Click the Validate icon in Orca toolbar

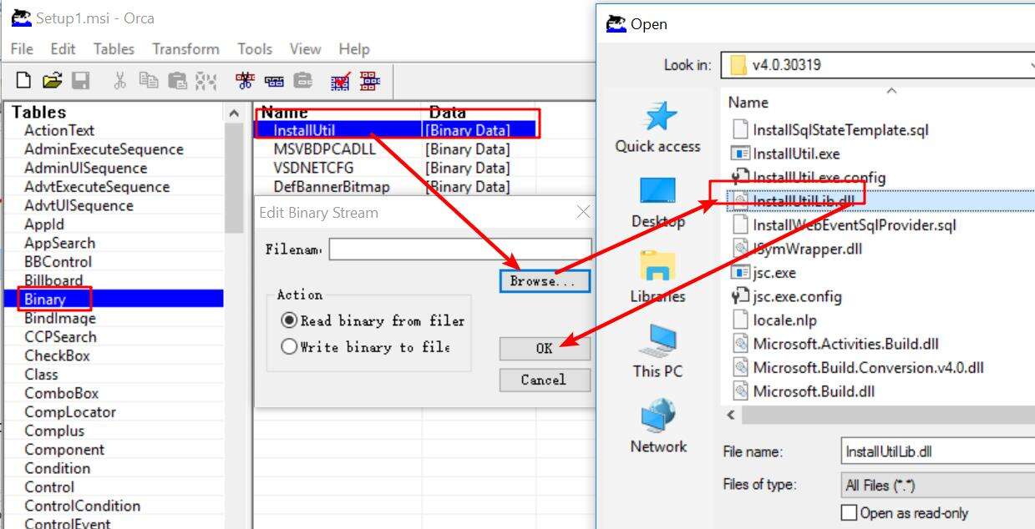(x=340, y=81)
